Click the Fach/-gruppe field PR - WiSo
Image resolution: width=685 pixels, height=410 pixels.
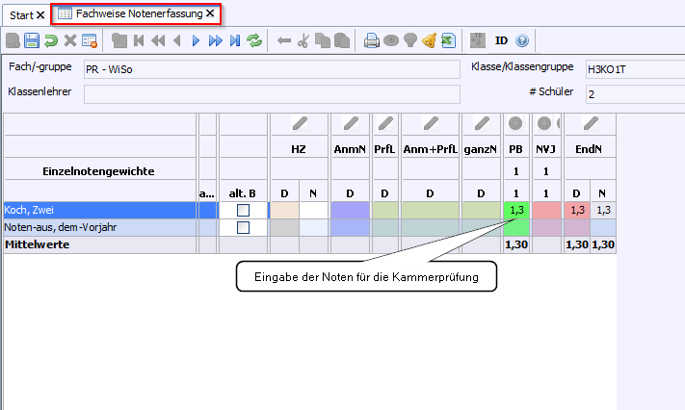(270, 69)
